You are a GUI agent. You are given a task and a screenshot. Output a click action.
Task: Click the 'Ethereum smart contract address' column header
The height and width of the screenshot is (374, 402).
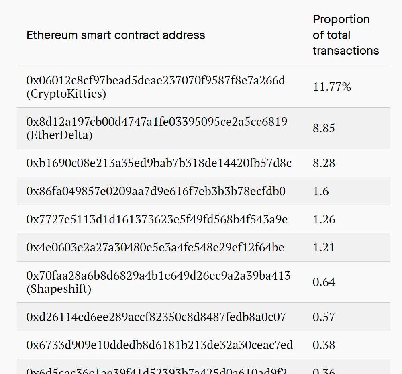[x=116, y=35]
